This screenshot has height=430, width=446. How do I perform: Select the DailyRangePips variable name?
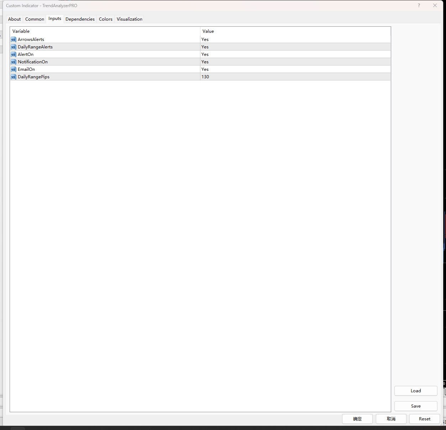[x=33, y=77]
